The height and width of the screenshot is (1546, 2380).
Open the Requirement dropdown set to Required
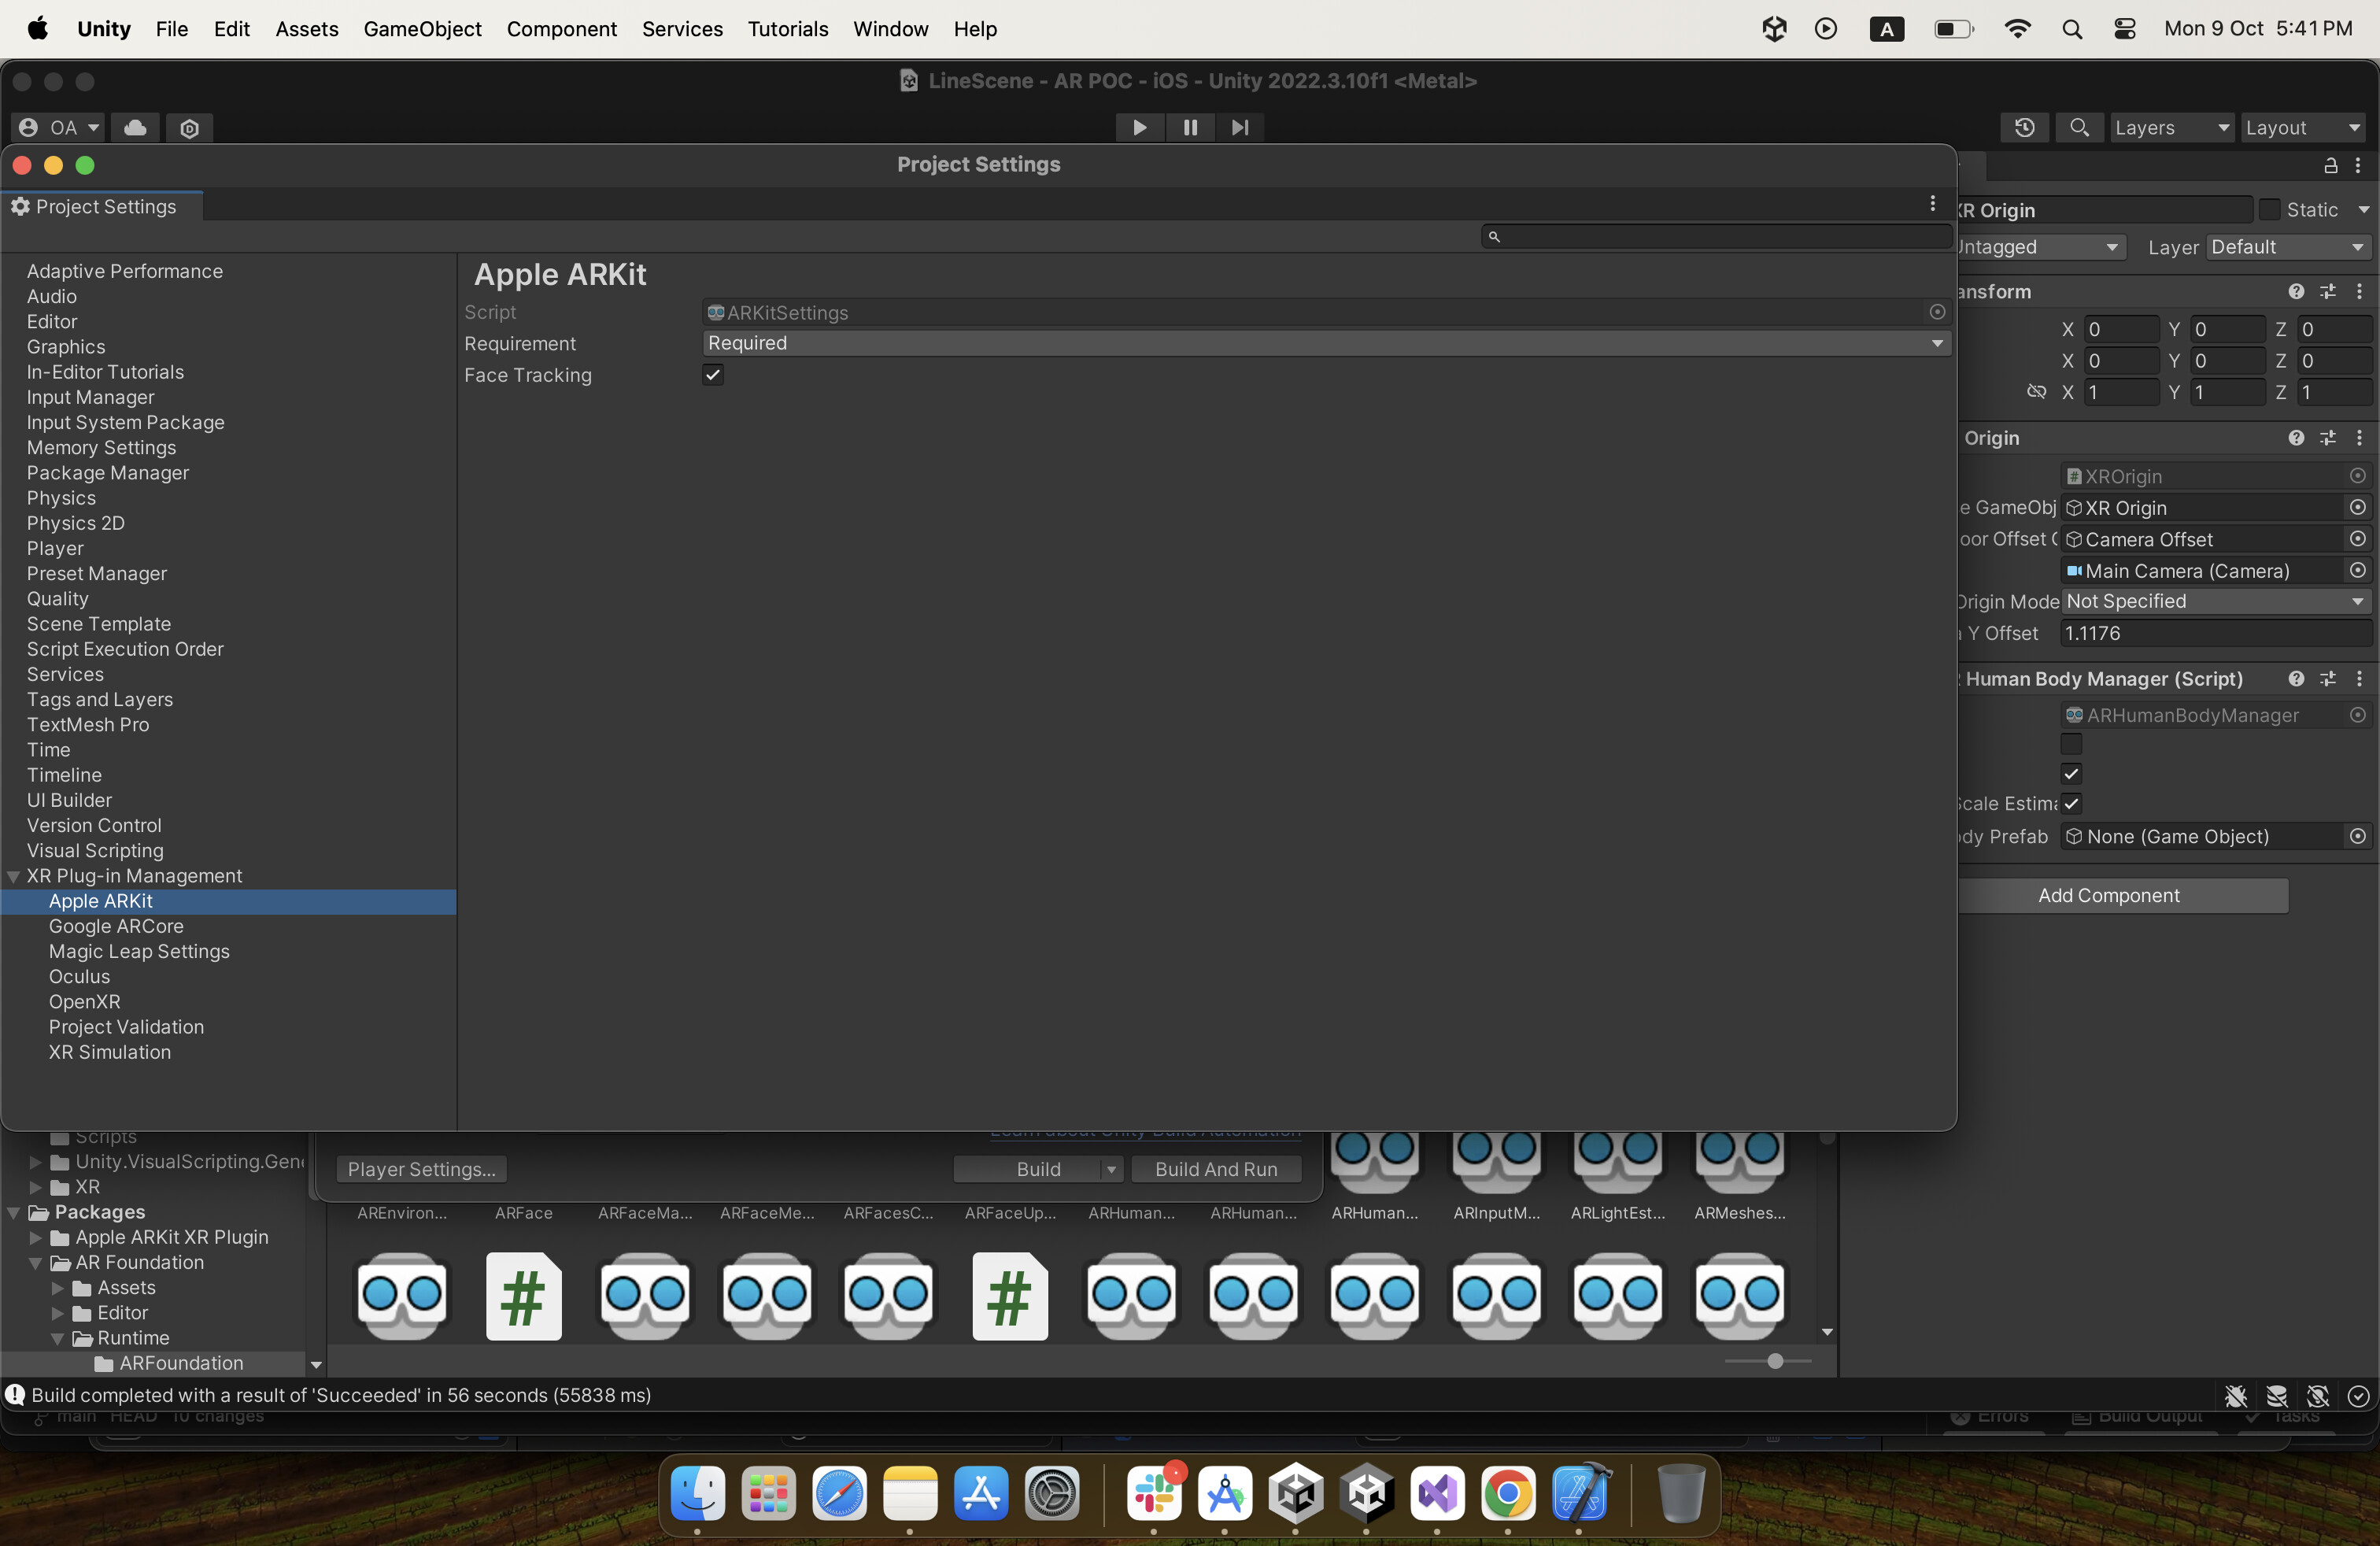[x=1327, y=343]
